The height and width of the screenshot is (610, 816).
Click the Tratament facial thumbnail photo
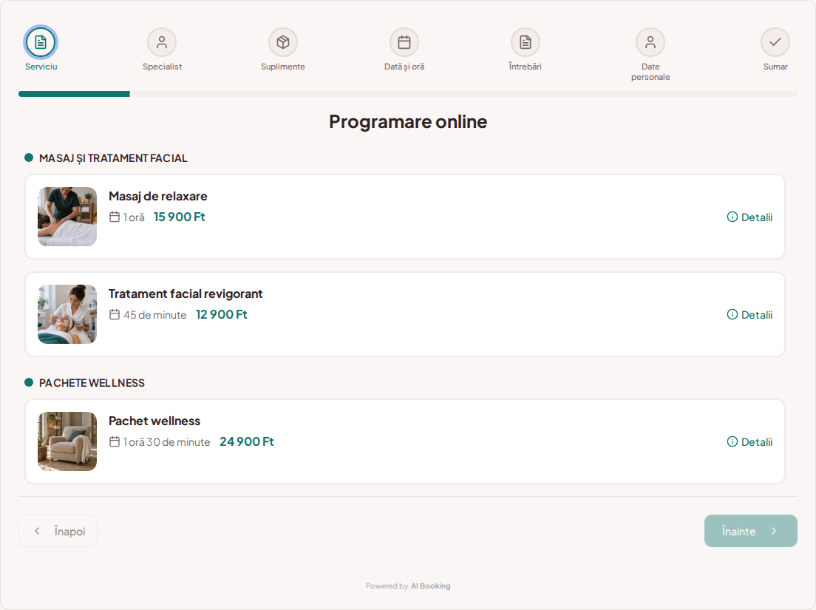point(67,314)
